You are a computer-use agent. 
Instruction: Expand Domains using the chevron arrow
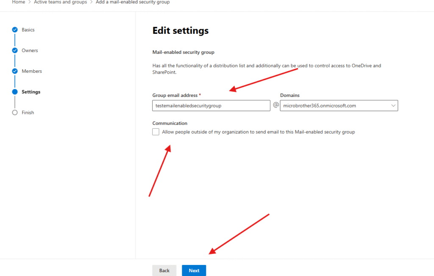click(x=393, y=105)
